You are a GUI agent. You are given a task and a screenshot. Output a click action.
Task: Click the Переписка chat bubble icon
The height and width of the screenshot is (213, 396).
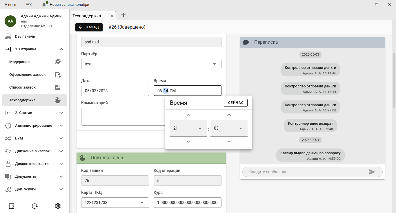tap(246, 43)
